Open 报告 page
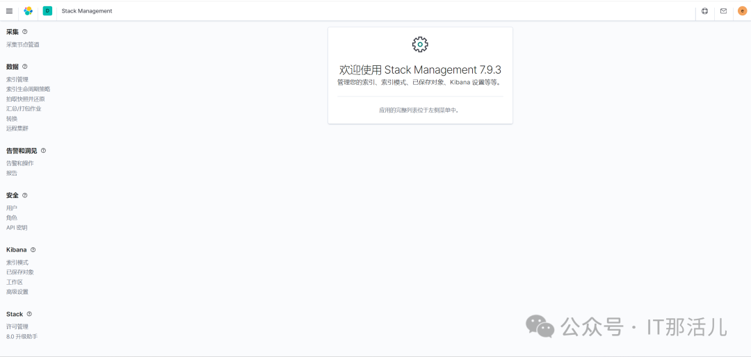Screen dimensions: 751x357 coord(12,173)
